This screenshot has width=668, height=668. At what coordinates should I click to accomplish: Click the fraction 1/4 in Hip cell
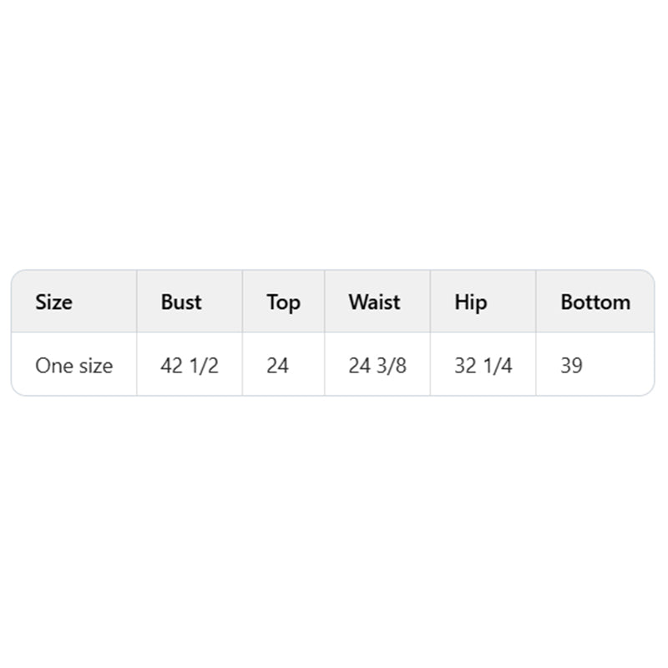498,365
